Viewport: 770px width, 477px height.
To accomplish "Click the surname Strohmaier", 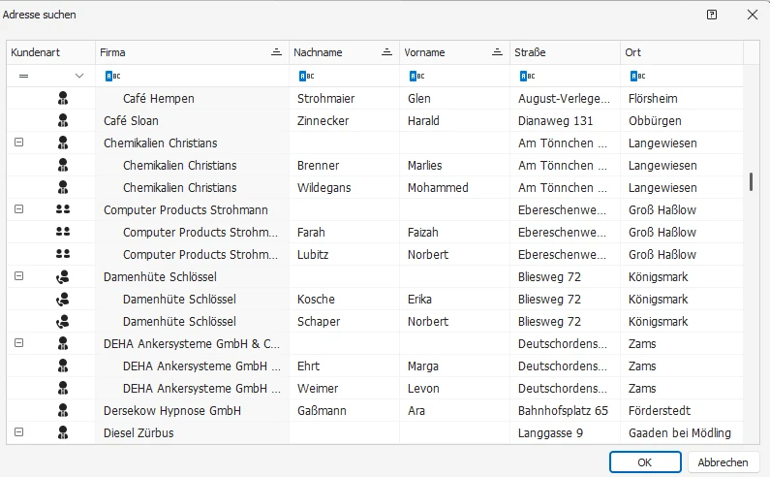I will tap(325, 98).
